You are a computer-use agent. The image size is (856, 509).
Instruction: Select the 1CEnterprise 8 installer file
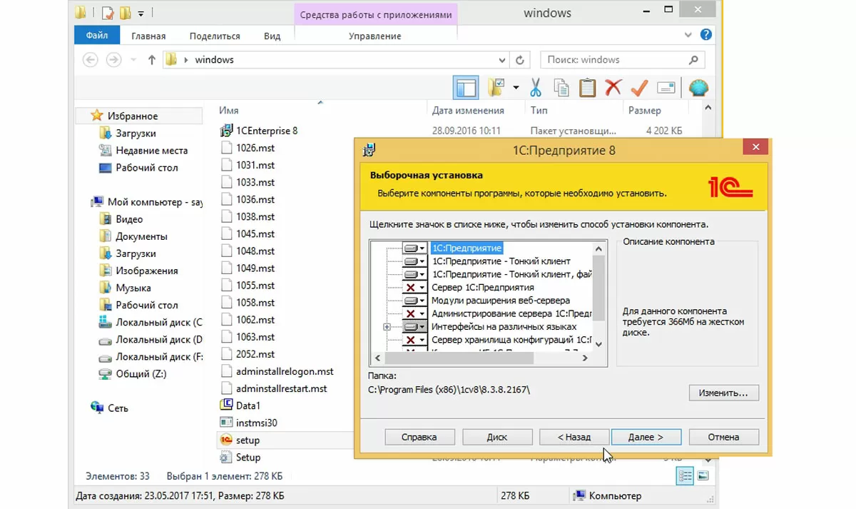pos(258,131)
